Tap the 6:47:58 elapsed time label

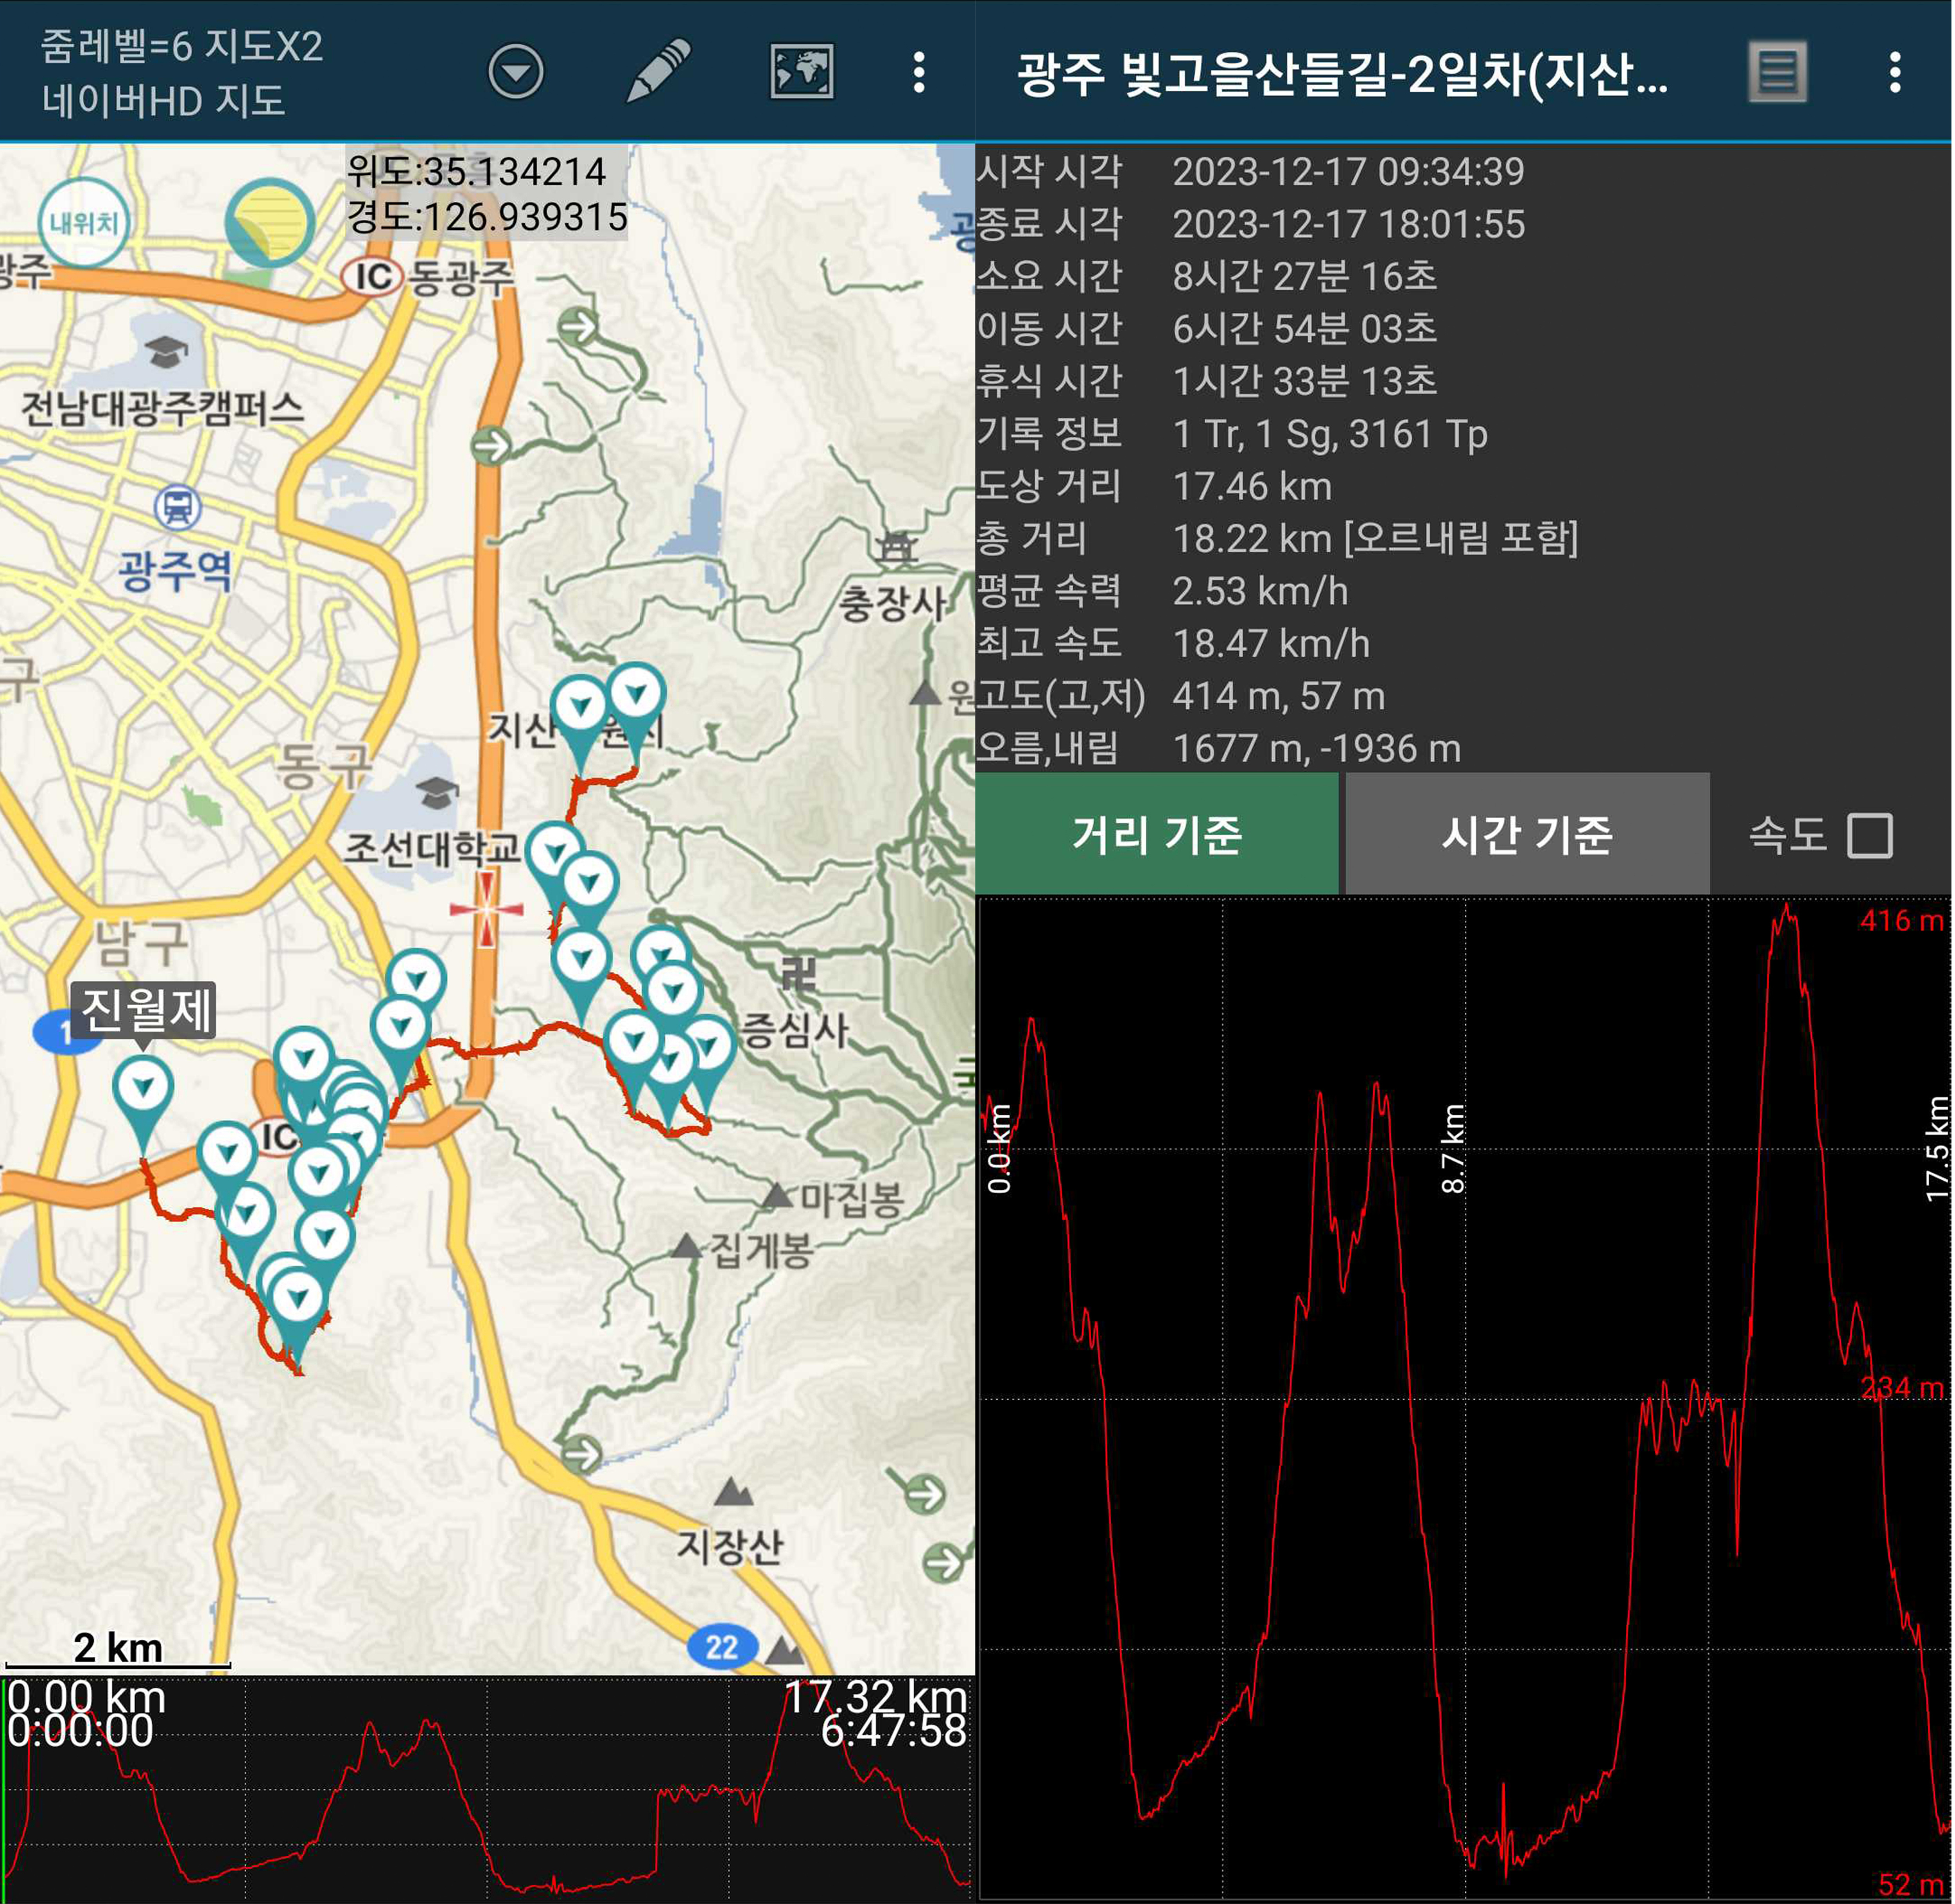click(894, 1732)
